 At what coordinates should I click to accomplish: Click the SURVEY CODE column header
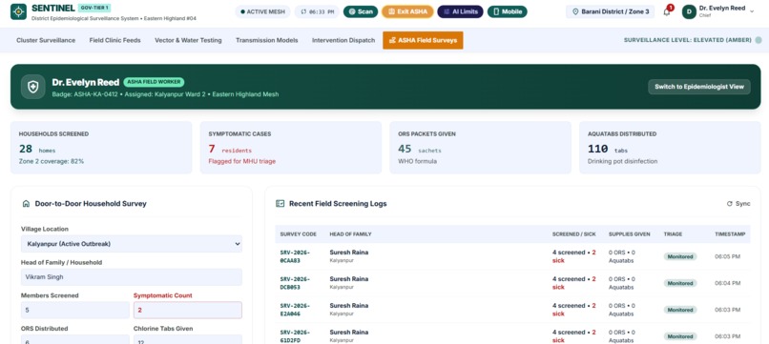299,234
